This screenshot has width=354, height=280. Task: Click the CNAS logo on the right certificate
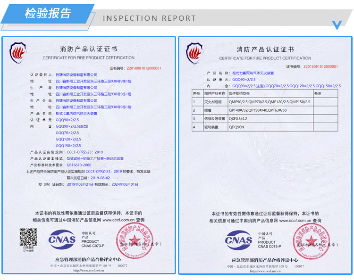238,240
